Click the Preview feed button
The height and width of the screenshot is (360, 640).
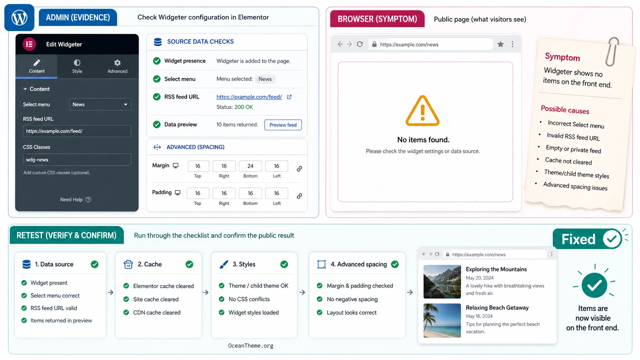coord(283,125)
